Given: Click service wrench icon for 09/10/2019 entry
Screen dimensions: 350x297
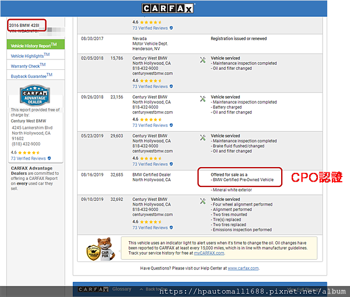Looking at the screenshot, I should [202, 201].
